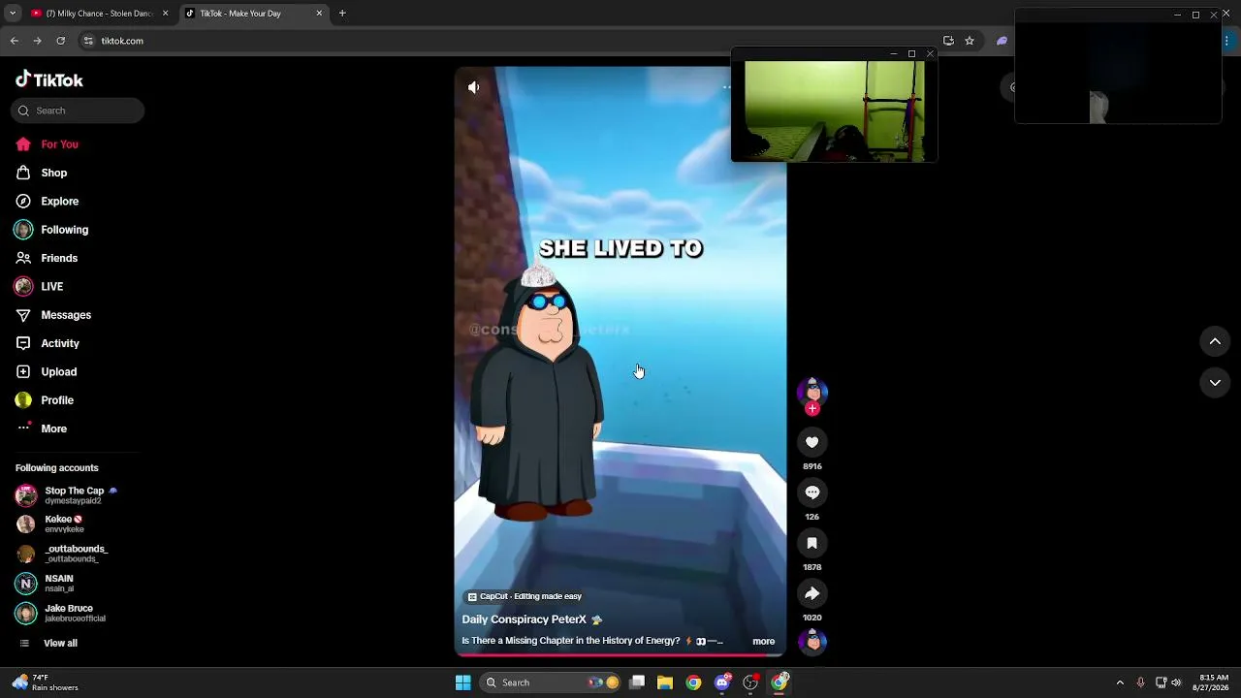This screenshot has height=698, width=1241.
Task: Open Stop The Cap following account
Action: coord(66,495)
